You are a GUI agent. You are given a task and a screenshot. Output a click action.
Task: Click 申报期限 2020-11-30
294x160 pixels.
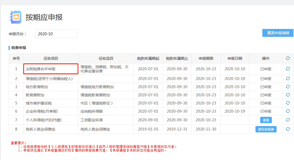click(206, 129)
